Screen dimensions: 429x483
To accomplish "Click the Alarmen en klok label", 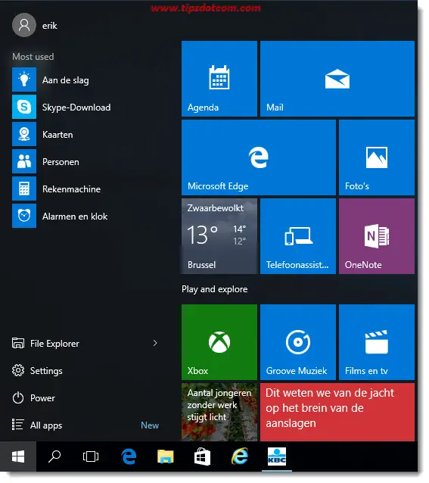I will coord(75,217).
